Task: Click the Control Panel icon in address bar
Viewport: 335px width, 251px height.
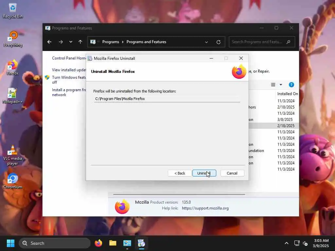Action: [93, 42]
